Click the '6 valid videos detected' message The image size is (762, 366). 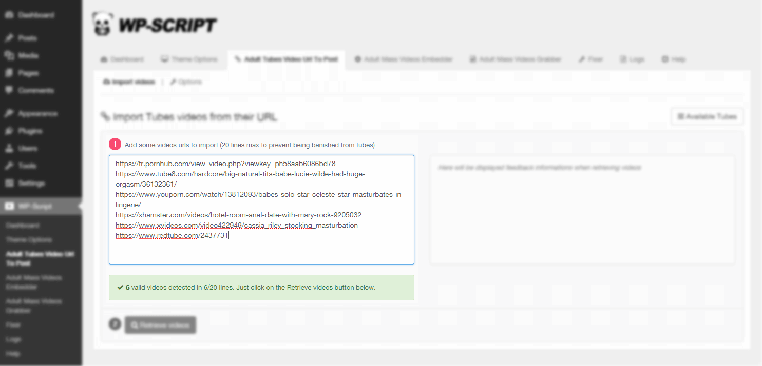coord(261,288)
